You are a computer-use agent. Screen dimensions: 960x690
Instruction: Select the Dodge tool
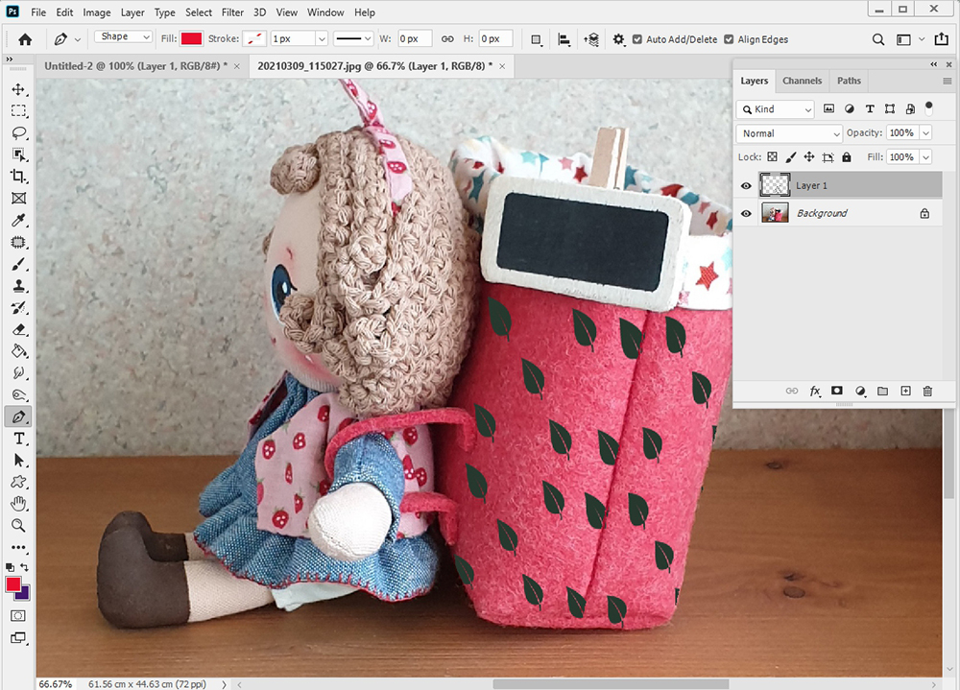18,394
